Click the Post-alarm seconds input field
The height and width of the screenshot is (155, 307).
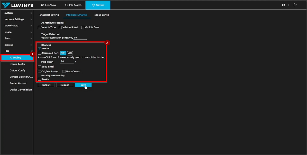click(x=67, y=62)
